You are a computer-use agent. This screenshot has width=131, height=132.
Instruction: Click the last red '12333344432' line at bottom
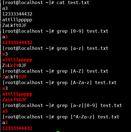[17, 128]
